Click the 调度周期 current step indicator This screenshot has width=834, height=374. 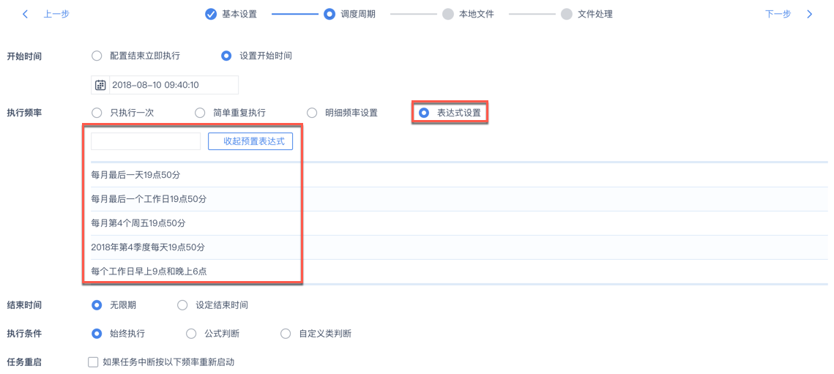329,14
